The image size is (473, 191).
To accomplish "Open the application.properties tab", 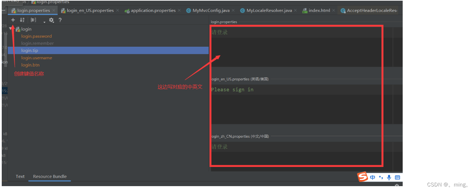I will pyautogui.click(x=153, y=10).
